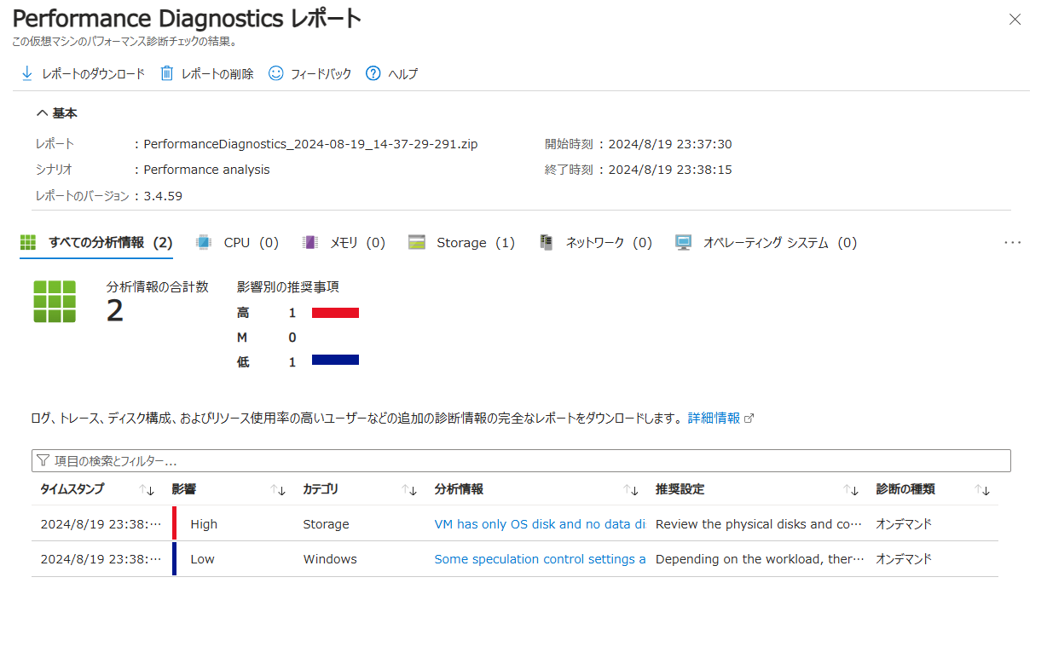
Task: Click the help question mark icon
Action: pyautogui.click(x=373, y=73)
